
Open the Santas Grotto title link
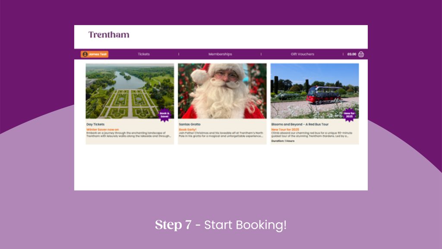click(x=190, y=124)
